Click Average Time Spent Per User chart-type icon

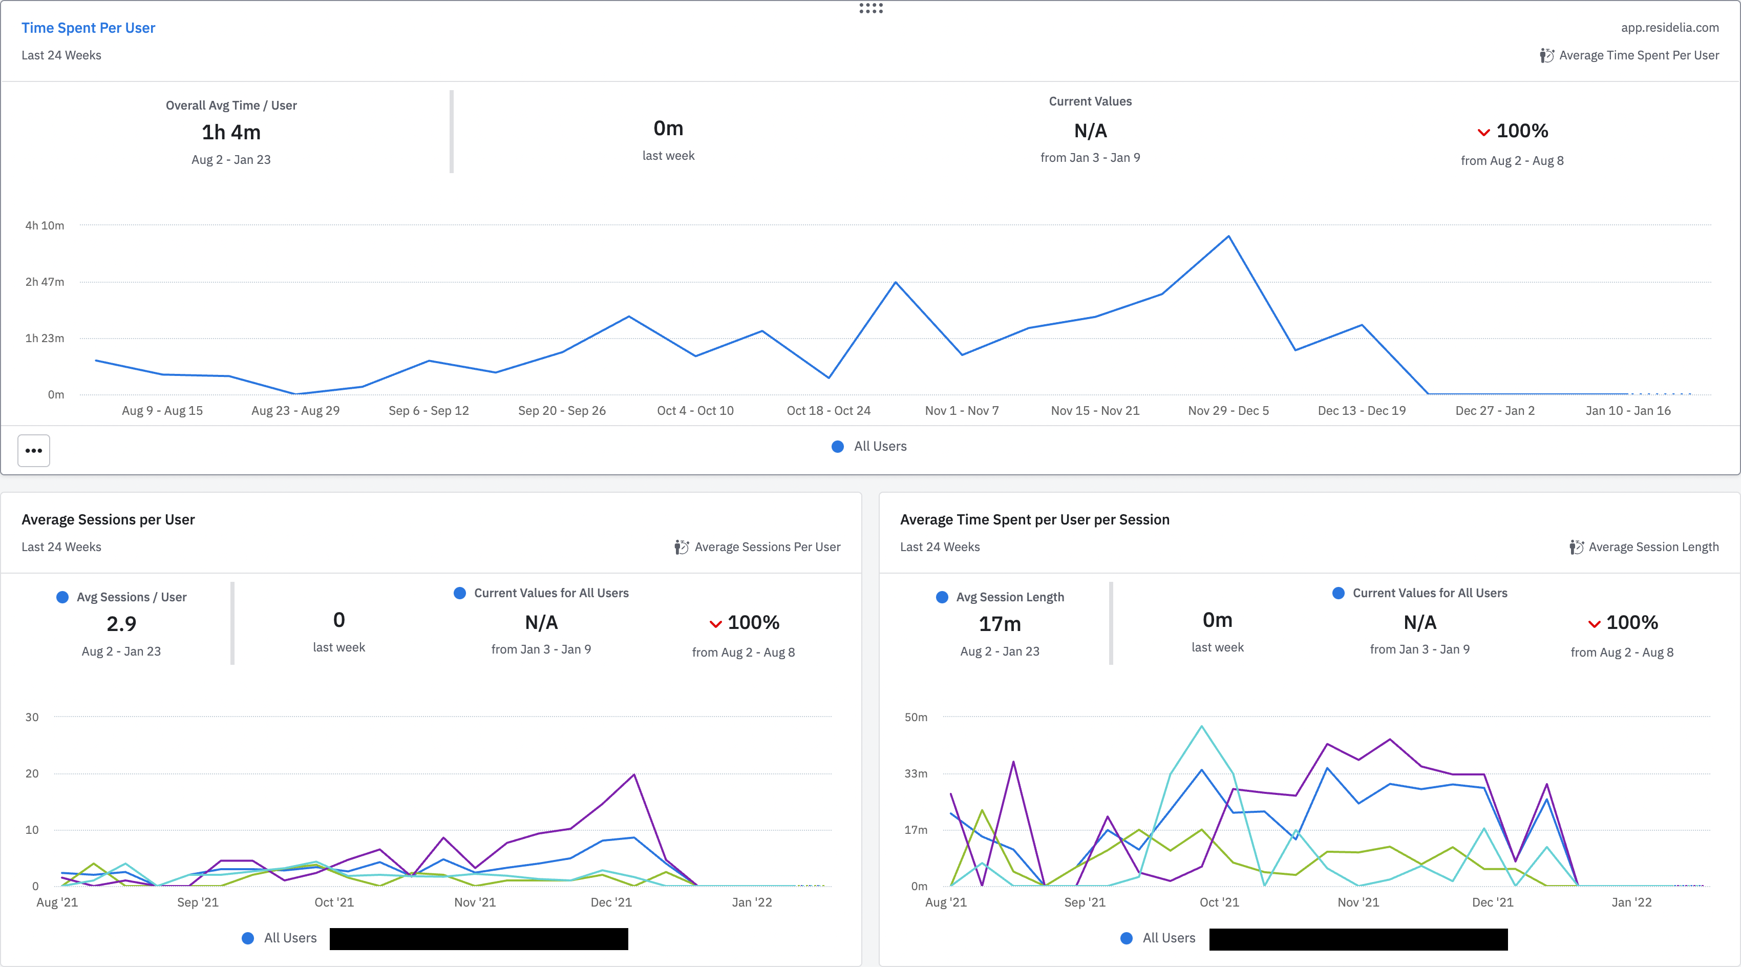pyautogui.click(x=1546, y=55)
